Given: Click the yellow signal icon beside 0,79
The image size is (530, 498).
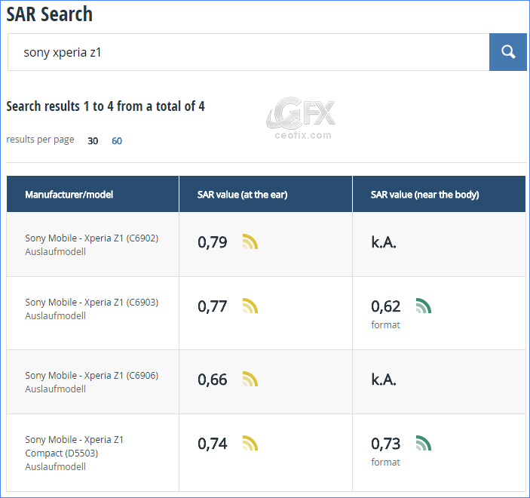Looking at the screenshot, I should [250, 241].
